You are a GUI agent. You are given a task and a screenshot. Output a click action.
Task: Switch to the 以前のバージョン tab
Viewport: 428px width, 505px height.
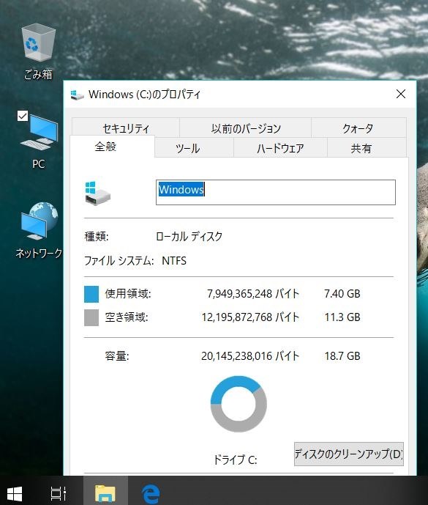[246, 128]
